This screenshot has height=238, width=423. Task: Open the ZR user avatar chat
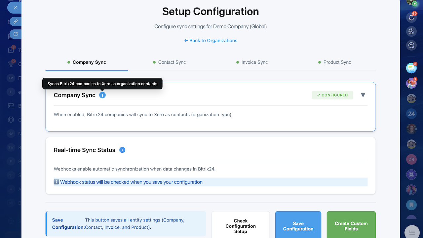click(x=411, y=159)
